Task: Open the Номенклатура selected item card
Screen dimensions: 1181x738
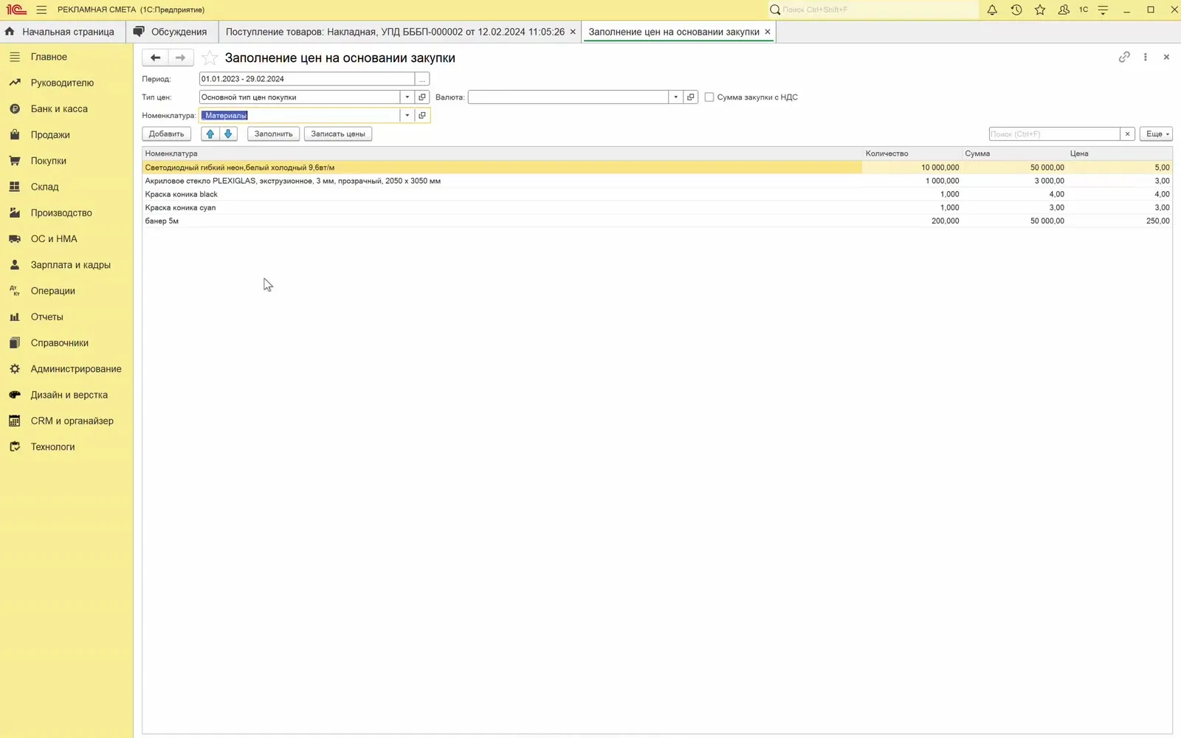Action: pos(422,115)
